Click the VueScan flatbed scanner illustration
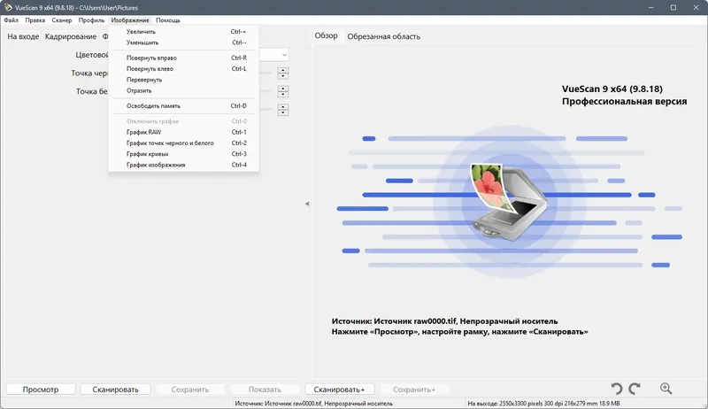 point(508,202)
